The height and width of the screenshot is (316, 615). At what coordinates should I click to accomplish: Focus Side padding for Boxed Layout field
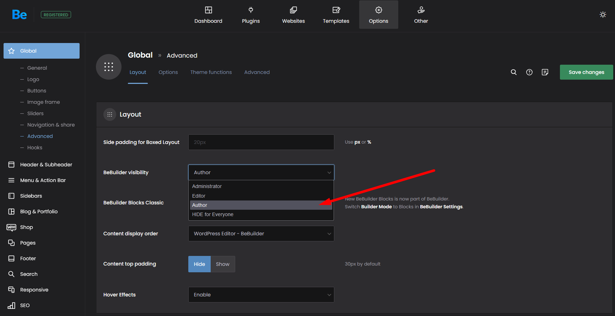(261, 142)
